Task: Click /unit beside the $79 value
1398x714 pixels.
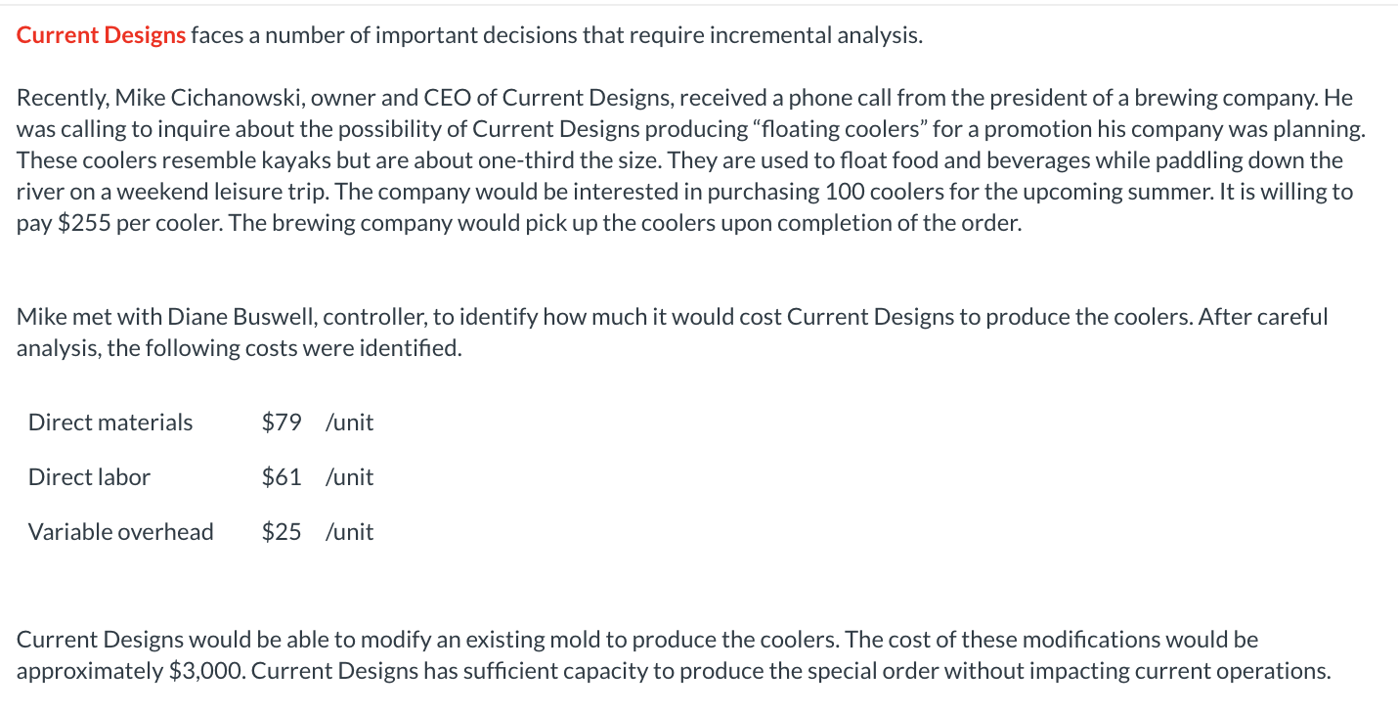Action: tap(349, 423)
